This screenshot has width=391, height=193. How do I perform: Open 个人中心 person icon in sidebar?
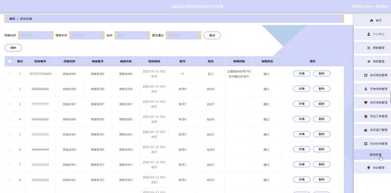coord(368,34)
